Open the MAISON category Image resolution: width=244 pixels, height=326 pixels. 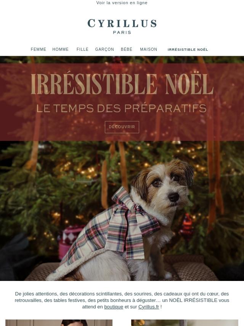point(148,50)
